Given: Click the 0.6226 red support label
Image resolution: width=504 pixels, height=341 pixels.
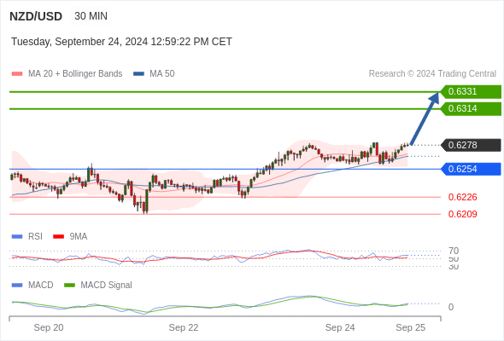Looking at the screenshot, I should [462, 197].
